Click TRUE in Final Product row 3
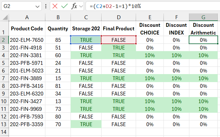This screenshot has width=220, height=137. click(x=119, y=48)
